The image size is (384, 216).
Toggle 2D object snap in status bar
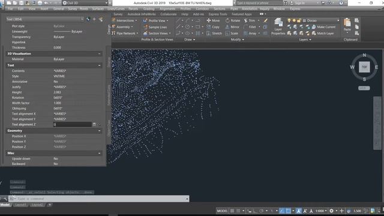(289, 211)
